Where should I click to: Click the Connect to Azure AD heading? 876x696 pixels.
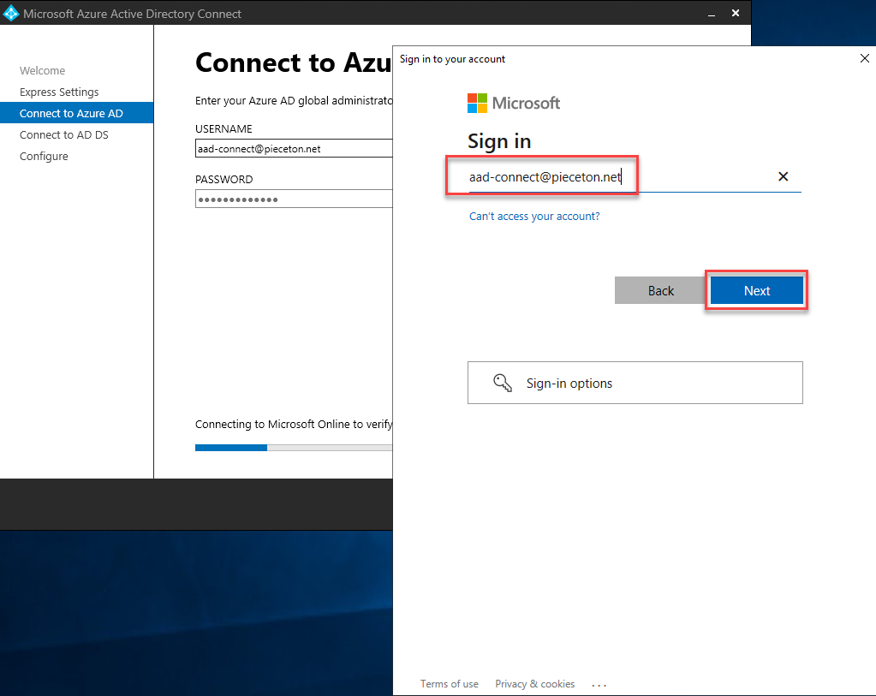[294, 62]
